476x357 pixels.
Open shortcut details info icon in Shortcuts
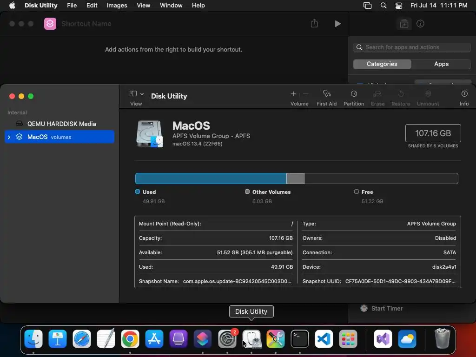(x=420, y=24)
